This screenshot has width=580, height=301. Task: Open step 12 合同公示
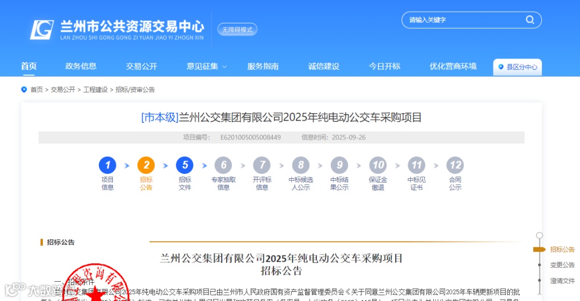point(455,173)
